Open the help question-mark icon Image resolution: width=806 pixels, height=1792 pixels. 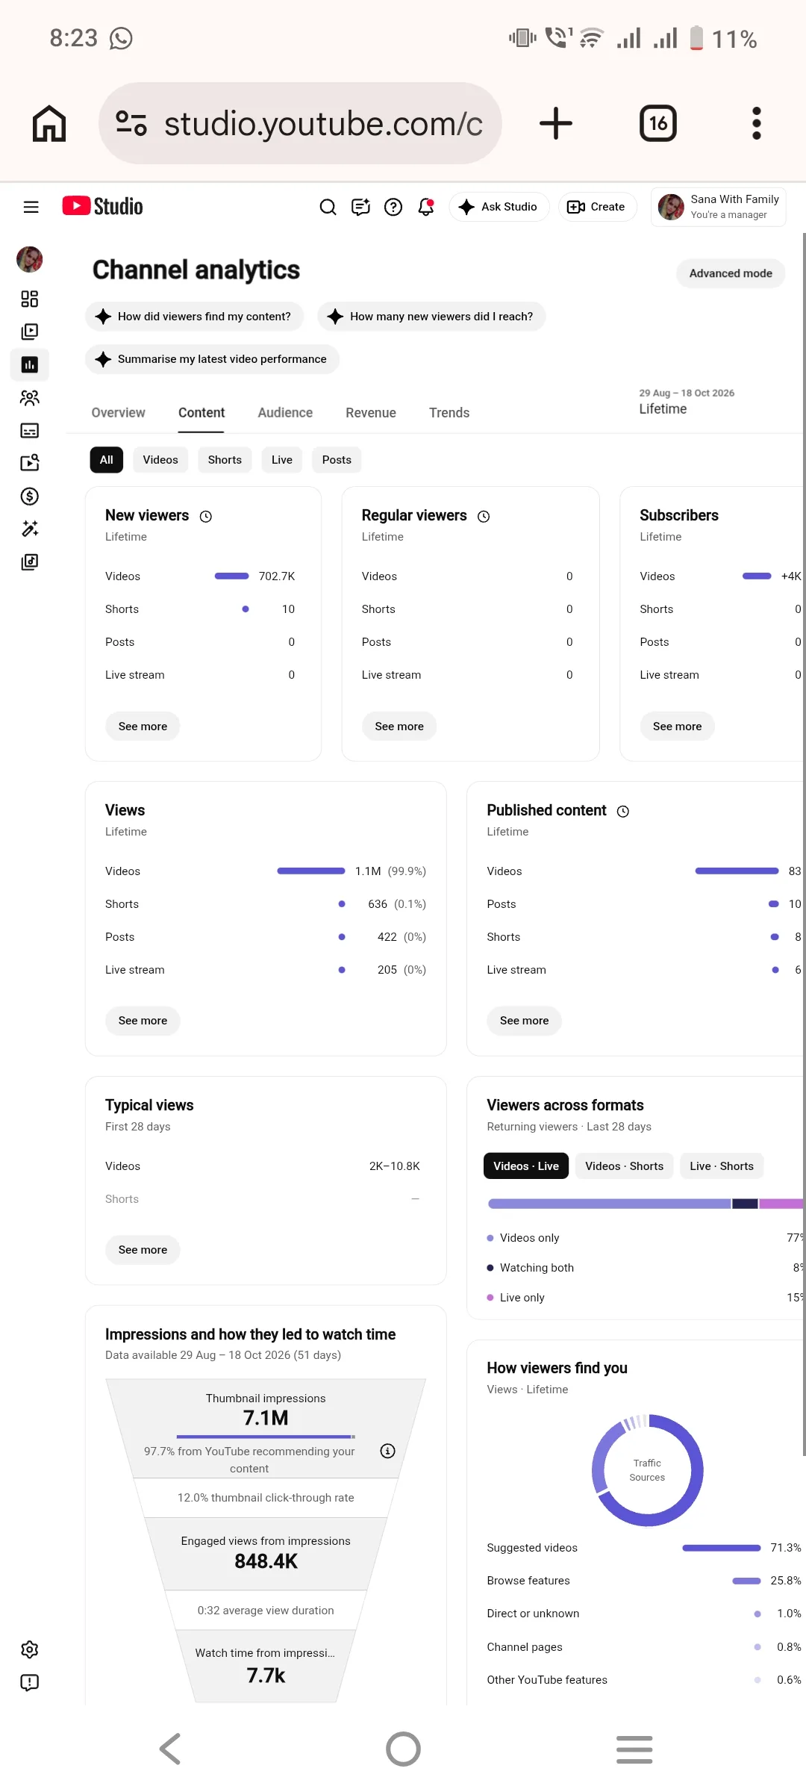tap(393, 207)
